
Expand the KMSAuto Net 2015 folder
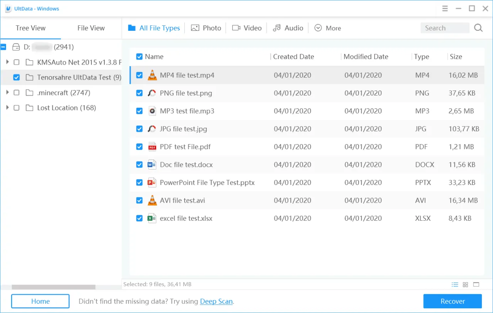point(7,62)
